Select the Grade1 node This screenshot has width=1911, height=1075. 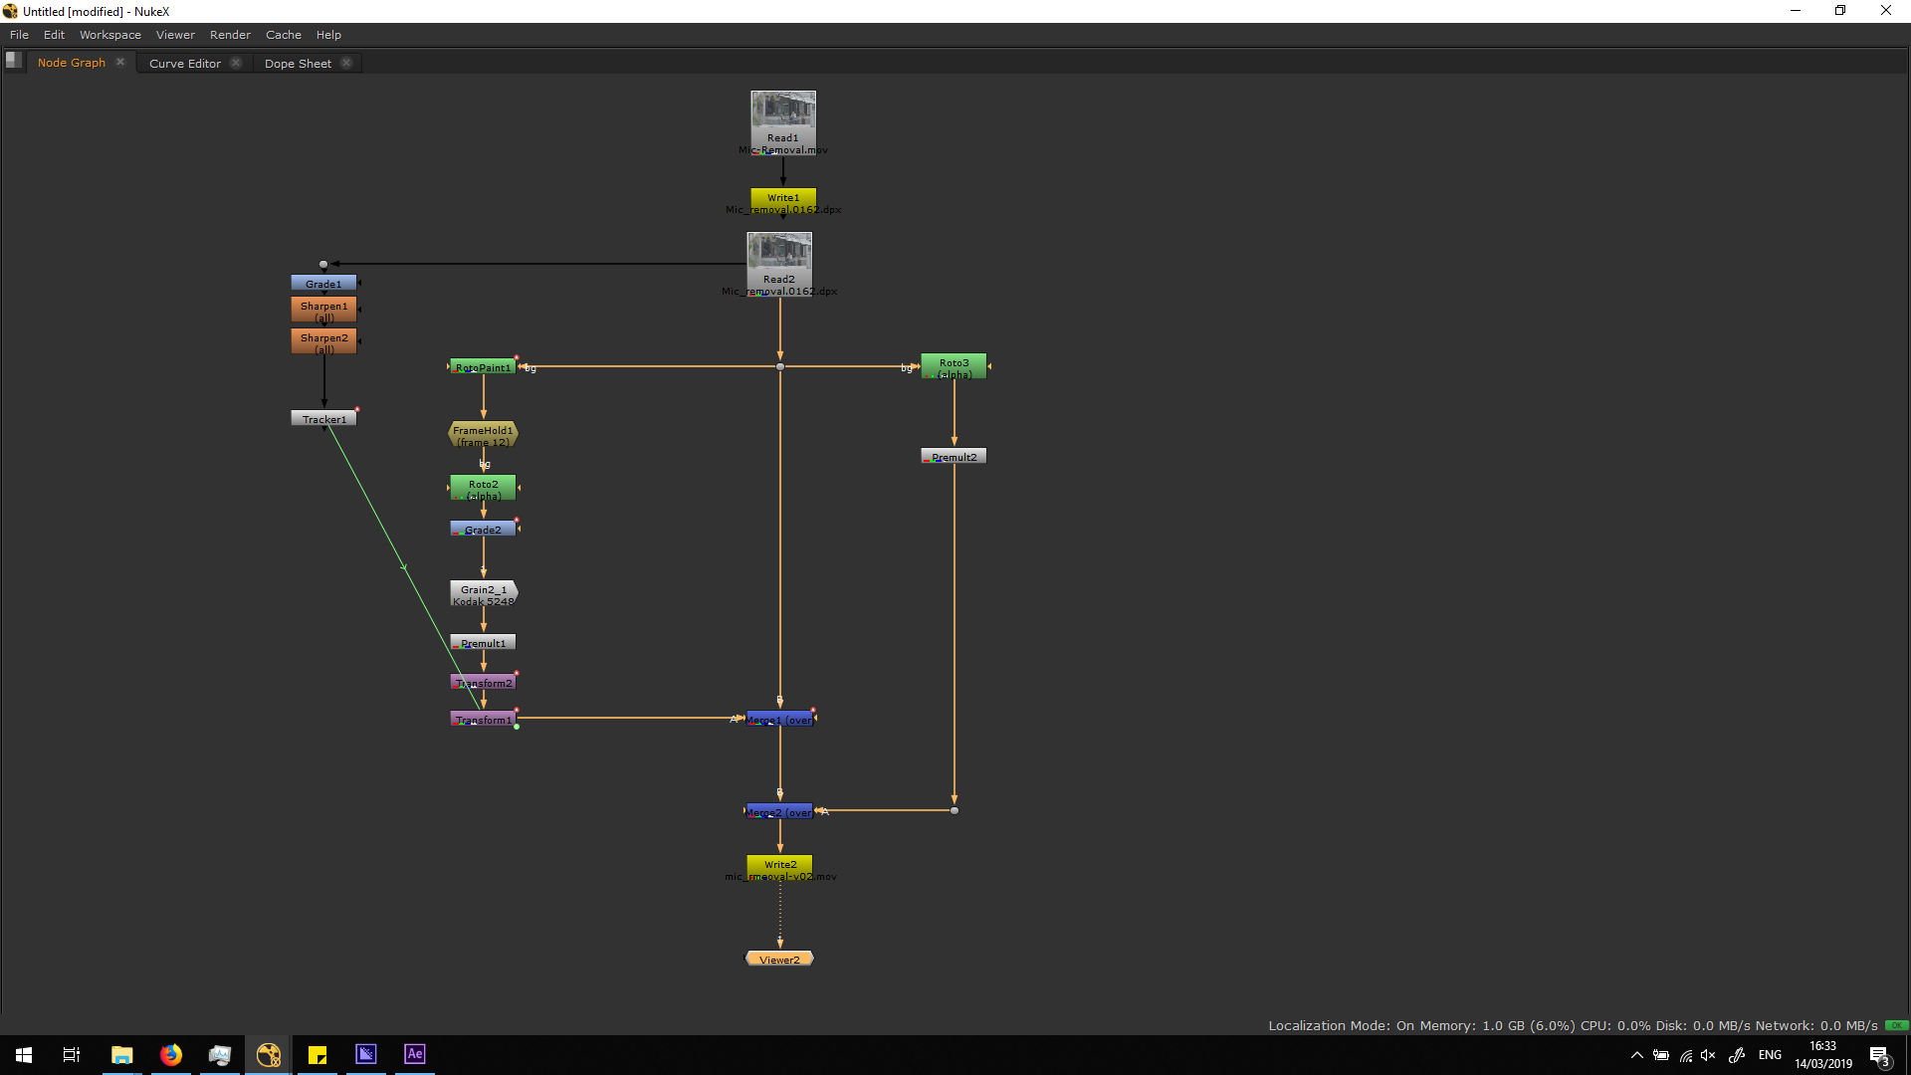pos(323,284)
